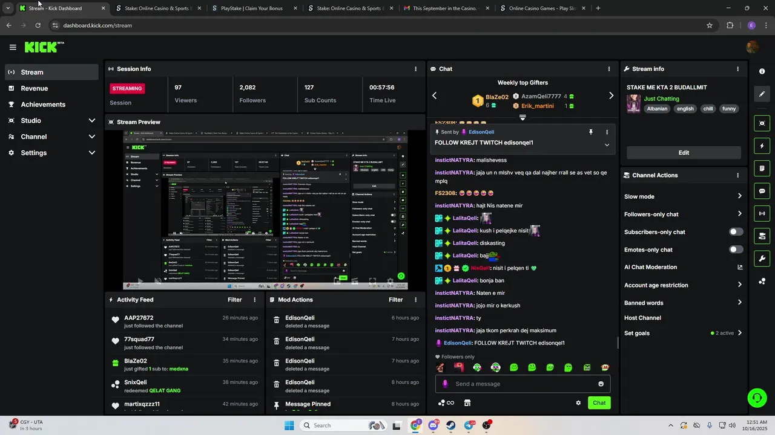
Task: Unpin the pinned chat message via pin icon
Action: [591, 132]
